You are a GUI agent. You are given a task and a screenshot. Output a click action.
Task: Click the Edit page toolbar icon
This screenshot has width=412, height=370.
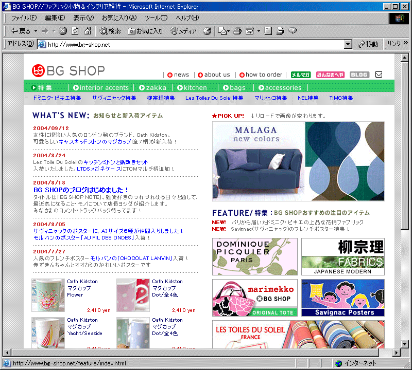pyautogui.click(x=250, y=31)
